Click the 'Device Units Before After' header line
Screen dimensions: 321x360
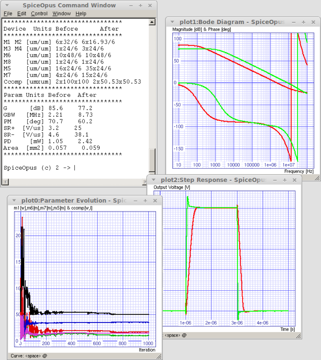61,29
